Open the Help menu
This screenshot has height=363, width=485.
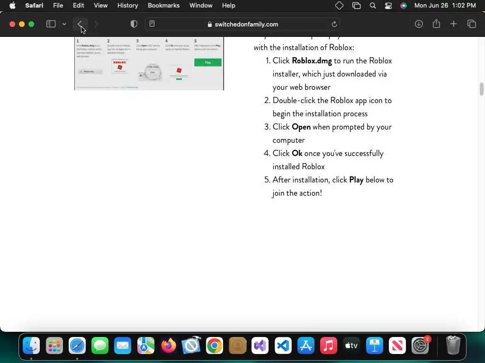tap(229, 6)
